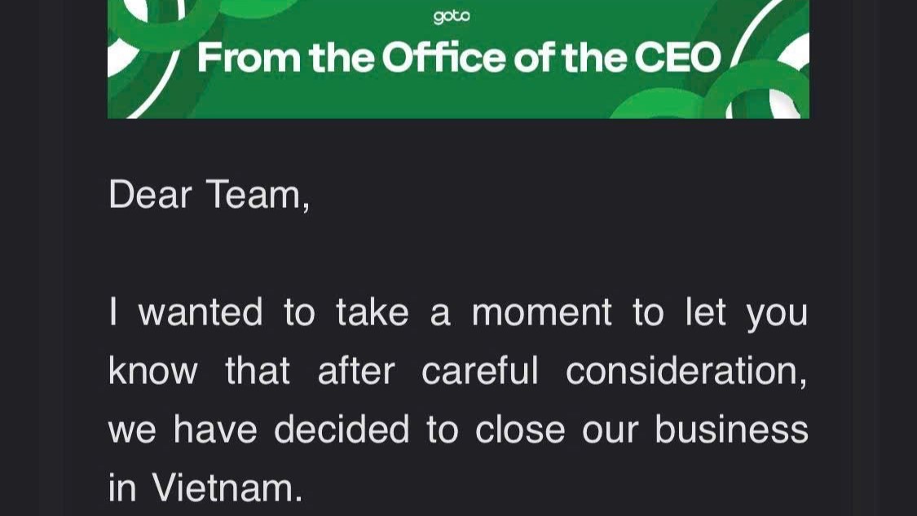Viewport: 917px width, 516px height.
Task: Click the word "close" in the paragraph
Action: click(520, 430)
